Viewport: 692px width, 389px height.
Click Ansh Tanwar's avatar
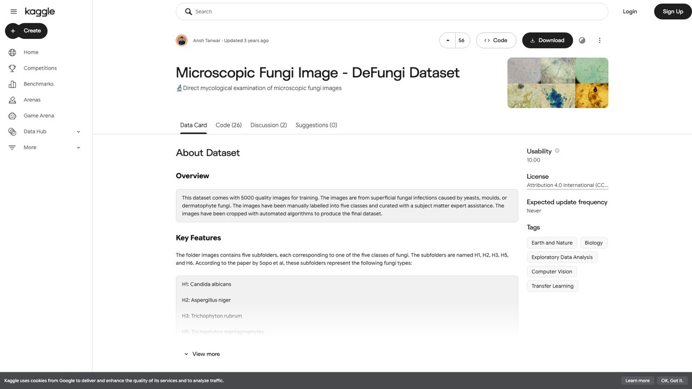[182, 41]
